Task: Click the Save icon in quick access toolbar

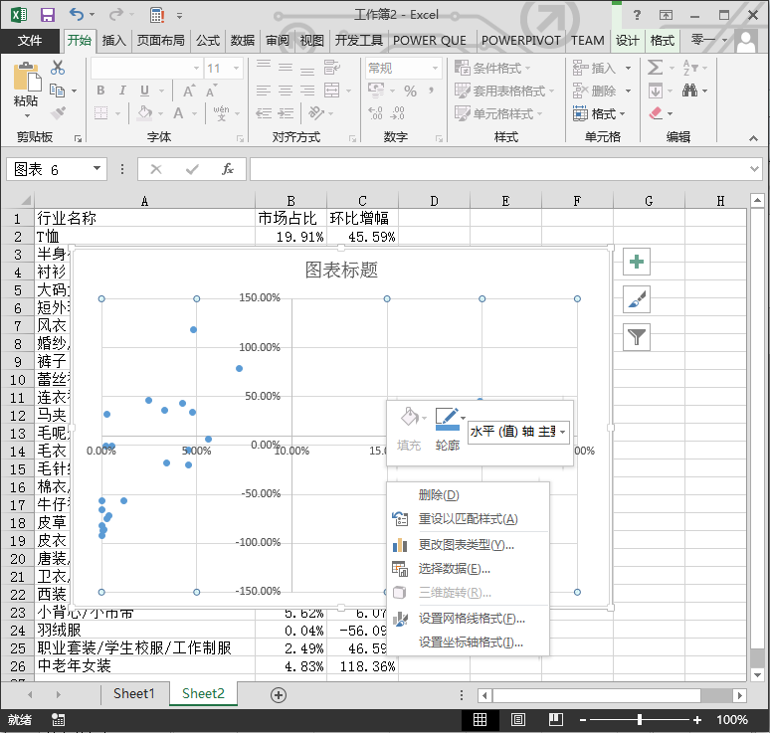Action: [47, 15]
